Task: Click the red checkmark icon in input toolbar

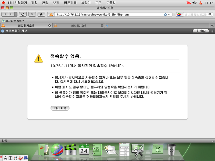Action: pyautogui.click(x=21, y=158)
